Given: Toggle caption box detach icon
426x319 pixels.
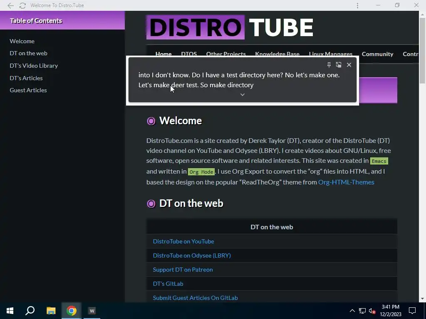Looking at the screenshot, I should [339, 64].
